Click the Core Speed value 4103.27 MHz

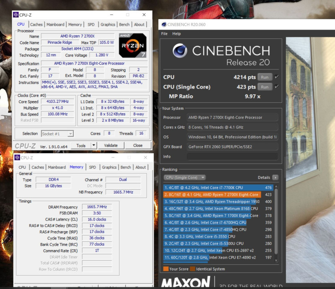coord(58,101)
